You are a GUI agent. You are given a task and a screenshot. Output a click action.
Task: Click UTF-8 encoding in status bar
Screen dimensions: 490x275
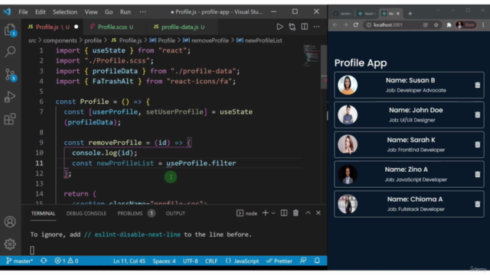(x=191, y=261)
